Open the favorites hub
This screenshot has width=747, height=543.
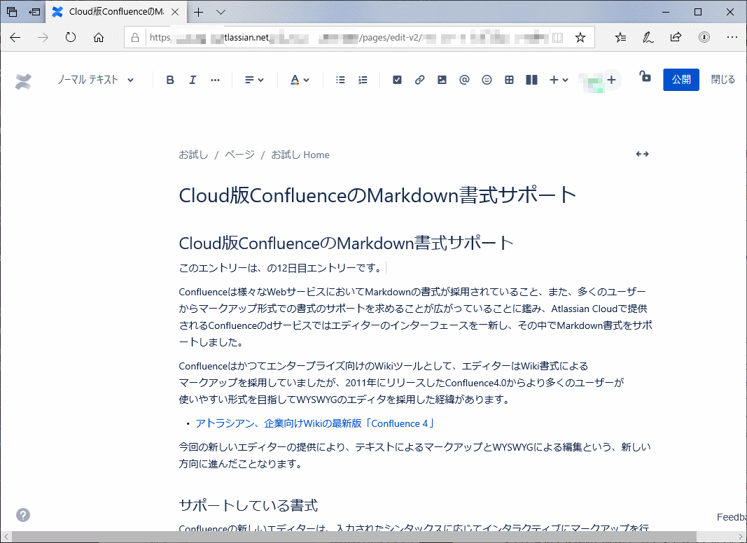tap(620, 37)
